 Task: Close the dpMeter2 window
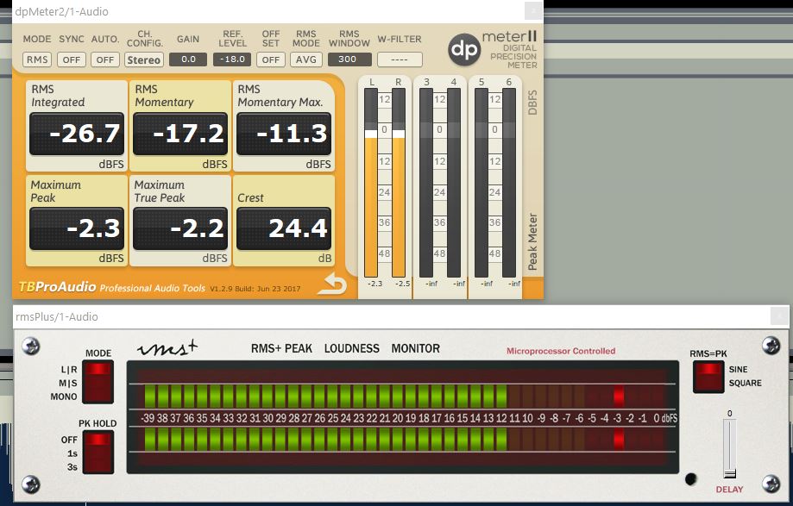533,10
